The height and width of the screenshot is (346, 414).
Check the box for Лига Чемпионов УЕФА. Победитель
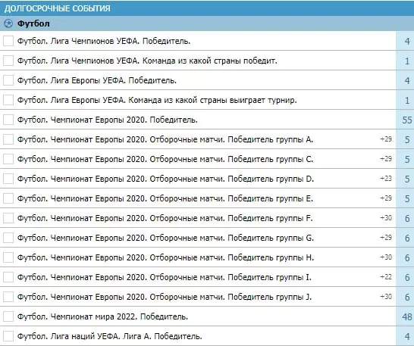point(8,41)
